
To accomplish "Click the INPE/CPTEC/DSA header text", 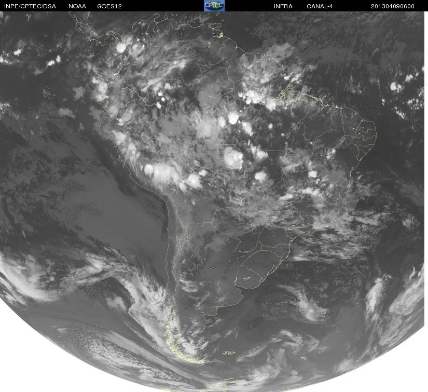I will click(30, 6).
